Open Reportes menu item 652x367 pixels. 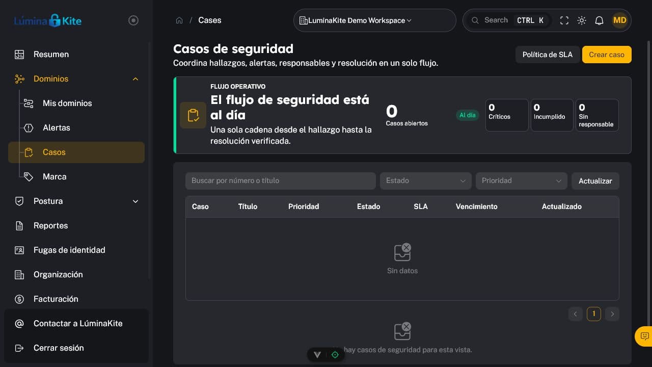[x=76, y=226]
